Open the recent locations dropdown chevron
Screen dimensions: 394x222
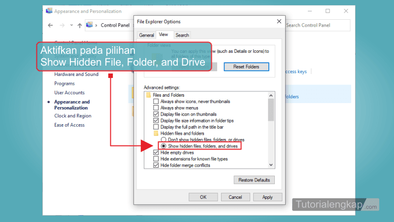click(71, 25)
